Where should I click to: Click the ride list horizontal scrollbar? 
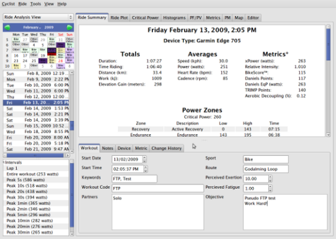pos(35,155)
